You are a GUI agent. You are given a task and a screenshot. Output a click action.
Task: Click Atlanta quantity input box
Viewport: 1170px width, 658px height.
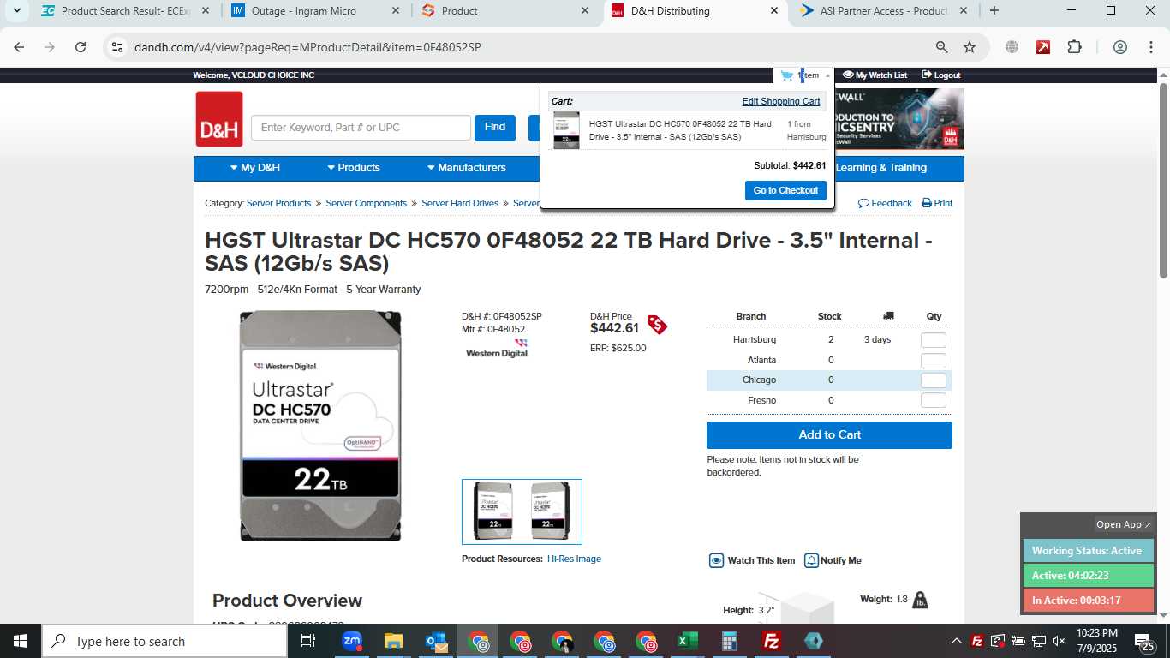pos(933,361)
